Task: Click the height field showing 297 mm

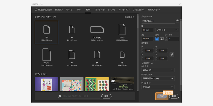Action: pyautogui.click(x=147, y=39)
